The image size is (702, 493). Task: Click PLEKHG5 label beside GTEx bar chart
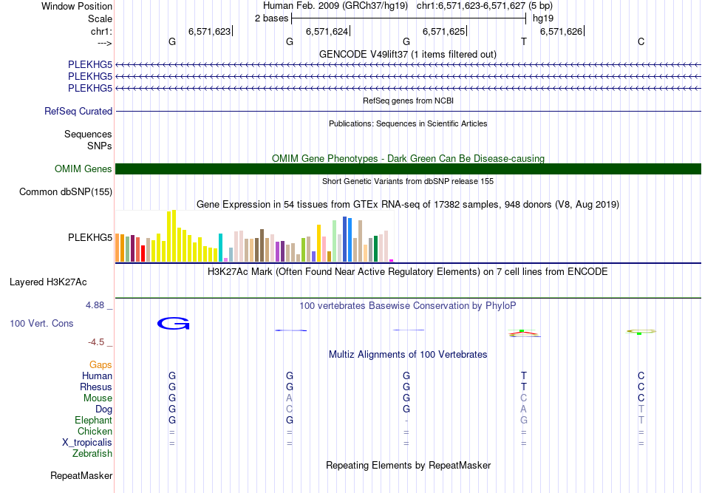pos(90,237)
